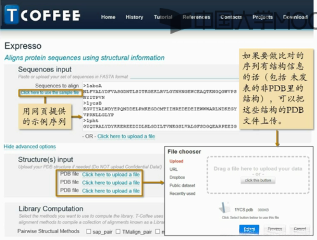Click the '>1ycsB' sequence header line
317x240 pixels.
[92, 103]
